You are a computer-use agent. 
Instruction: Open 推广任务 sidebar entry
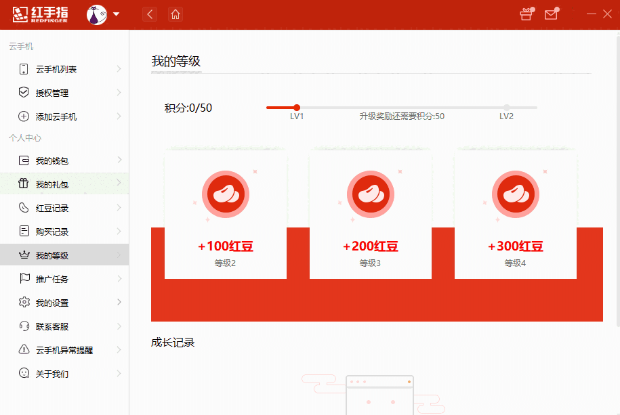pos(64,279)
